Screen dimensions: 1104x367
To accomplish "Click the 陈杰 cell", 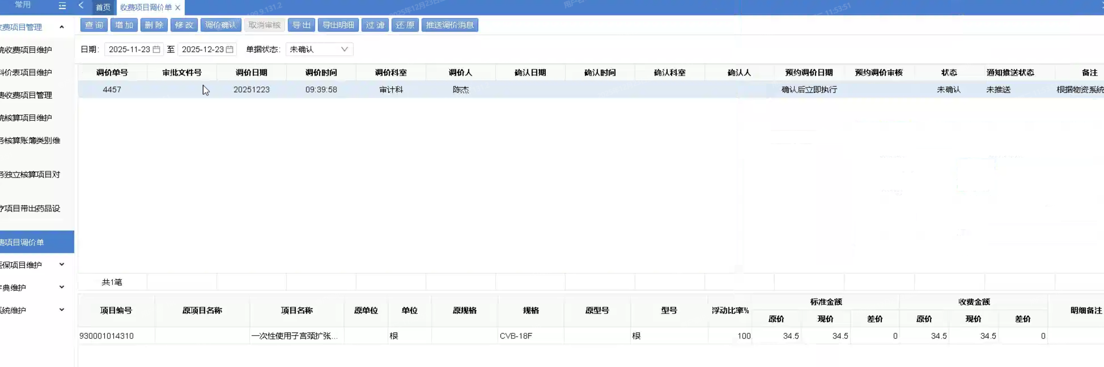I will coord(461,90).
